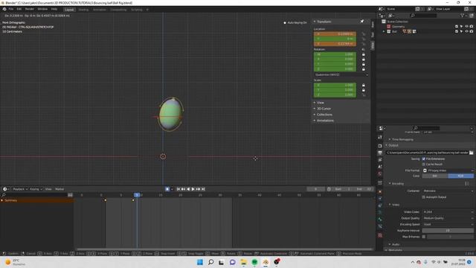Viewport: 476px width, 268px height.
Task: Toggle the Max B-frames checkbox
Action: click(x=424, y=237)
